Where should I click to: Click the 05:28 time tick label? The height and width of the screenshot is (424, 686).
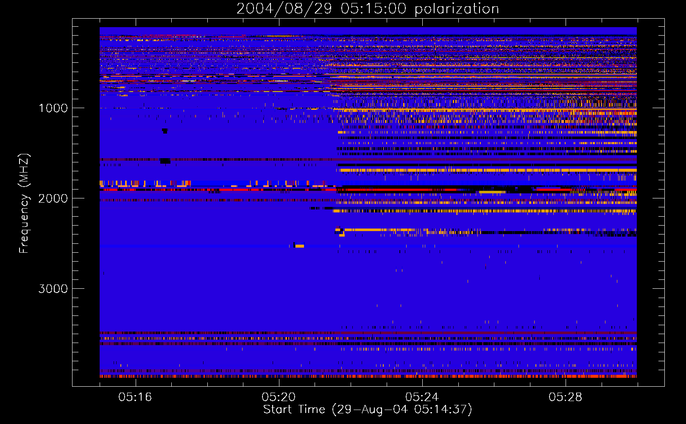coord(565,397)
